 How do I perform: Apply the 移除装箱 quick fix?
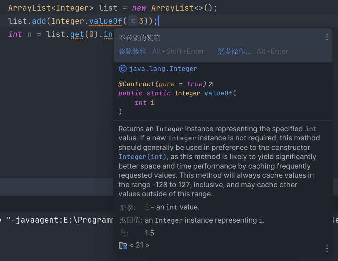coord(132,52)
